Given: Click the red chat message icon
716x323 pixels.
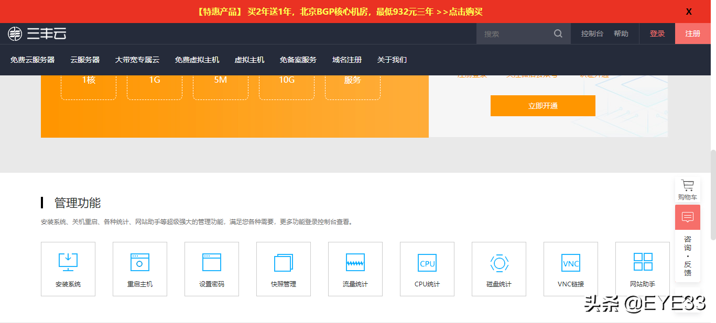Looking at the screenshot, I should point(688,217).
